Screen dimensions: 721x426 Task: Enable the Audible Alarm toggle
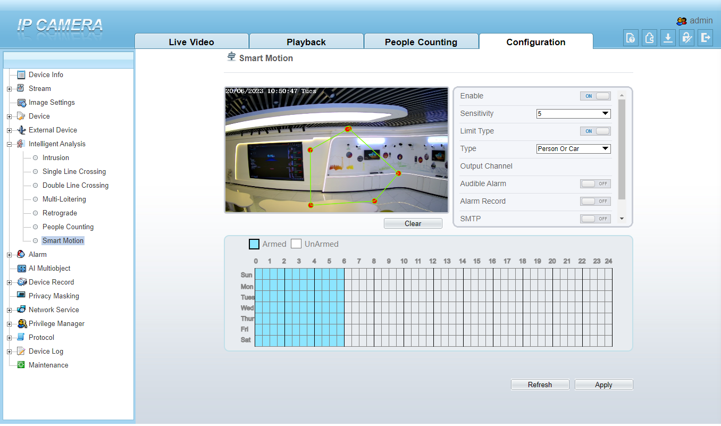595,183
